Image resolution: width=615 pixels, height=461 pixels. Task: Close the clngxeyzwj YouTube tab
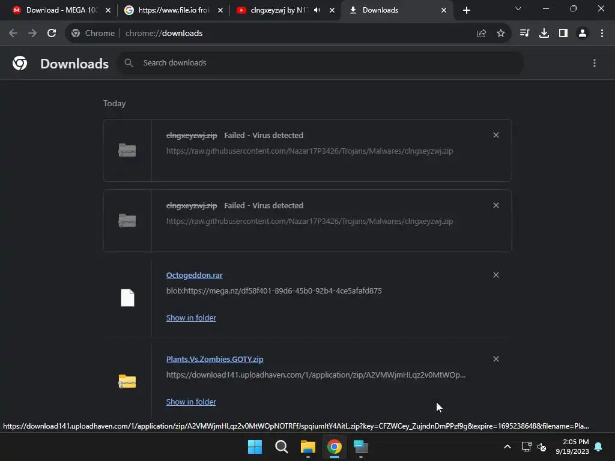click(332, 10)
